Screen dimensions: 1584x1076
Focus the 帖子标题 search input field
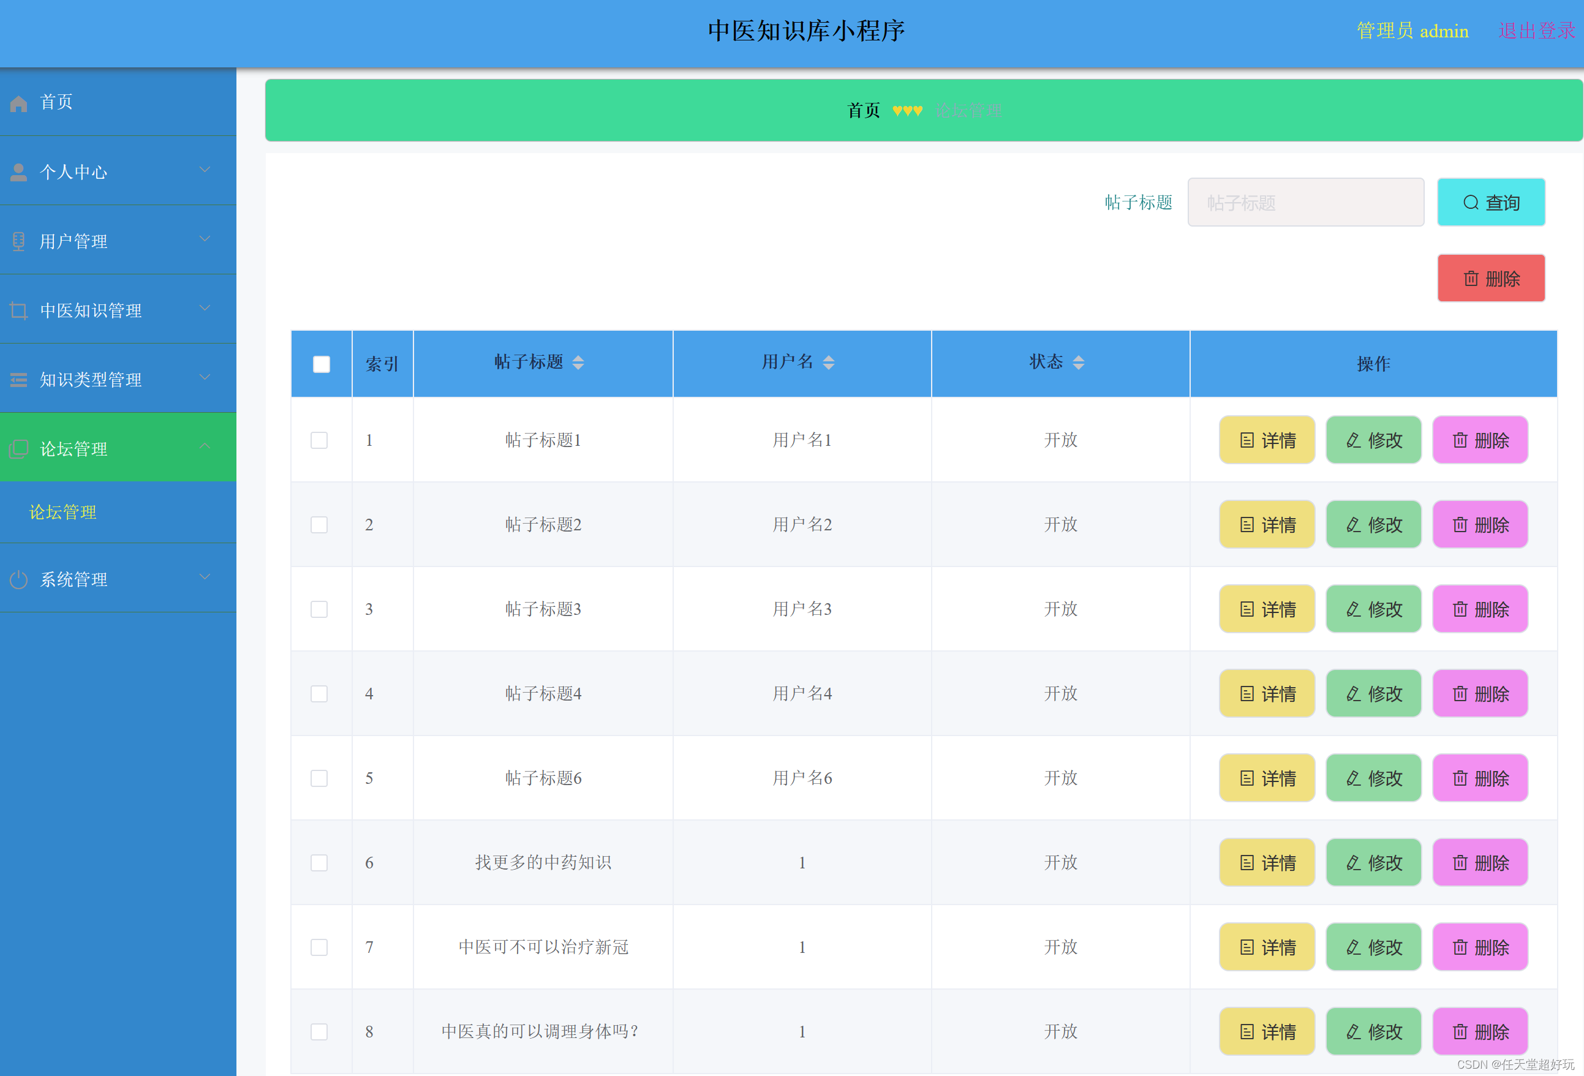click(1305, 202)
